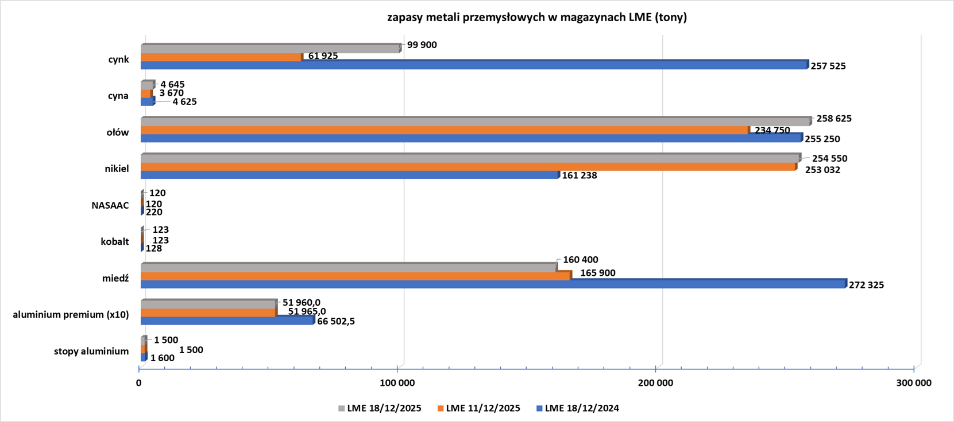The height and width of the screenshot is (422, 954).
Task: Click the data label 253 032 for nikiel
Action: point(822,170)
